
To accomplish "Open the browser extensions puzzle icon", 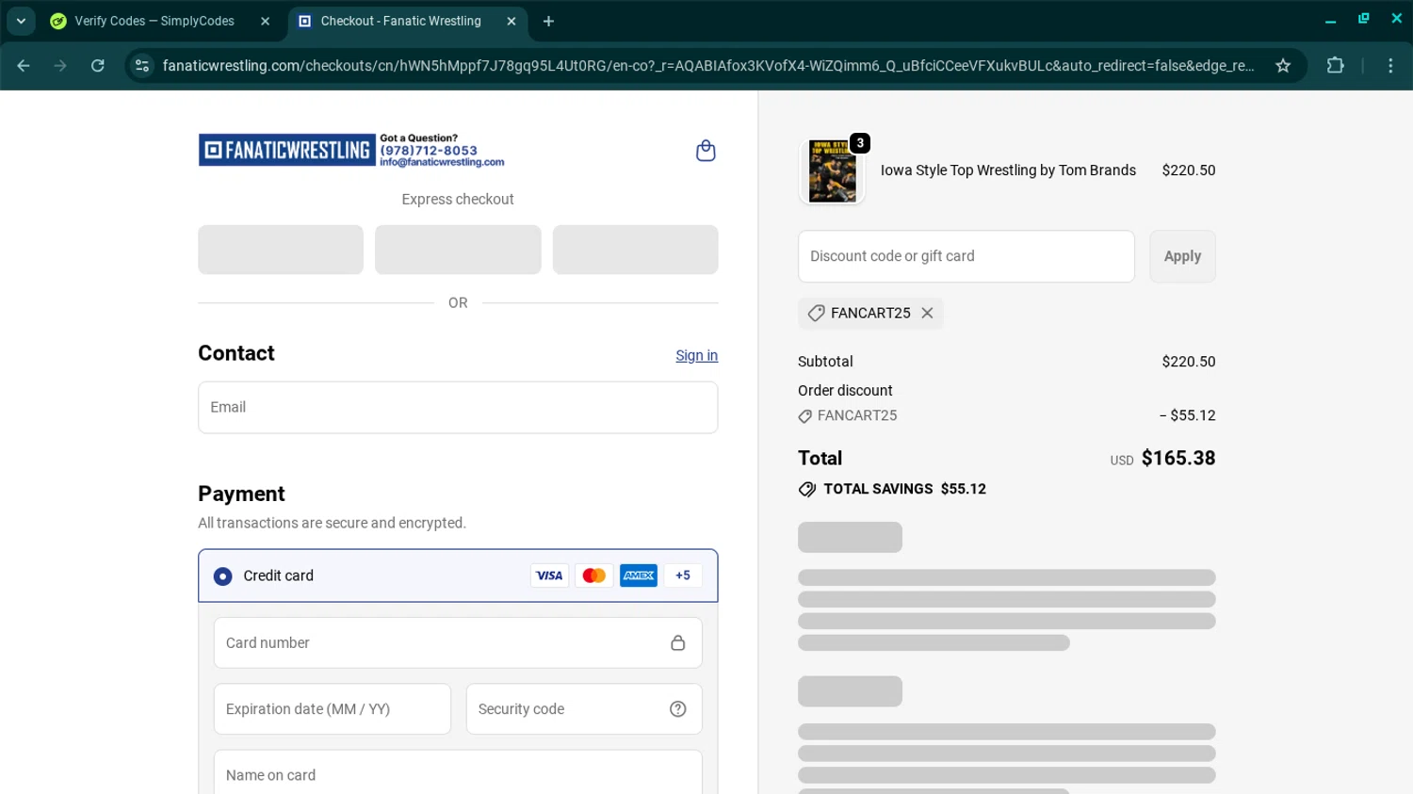I will [1335, 66].
